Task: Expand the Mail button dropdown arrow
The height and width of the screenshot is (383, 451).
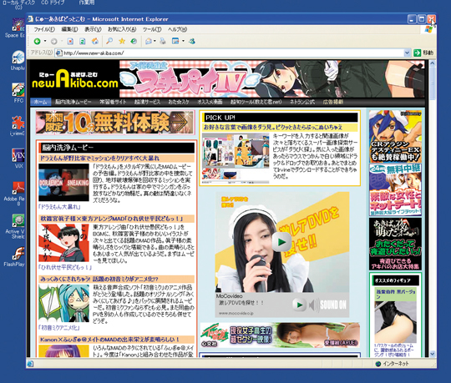Action: pos(155,41)
